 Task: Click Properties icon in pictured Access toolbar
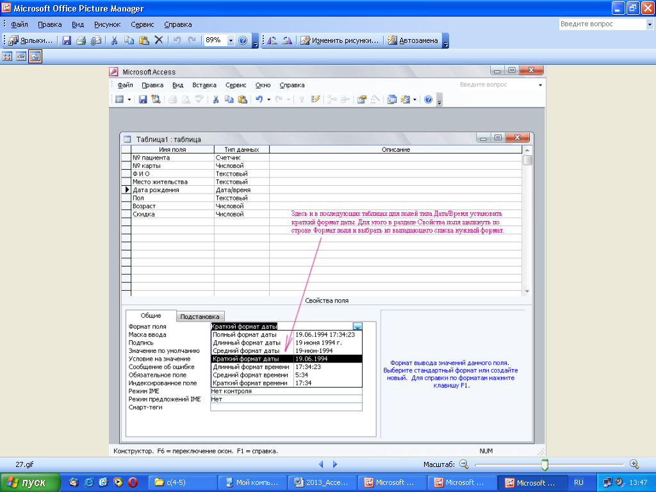(x=362, y=99)
